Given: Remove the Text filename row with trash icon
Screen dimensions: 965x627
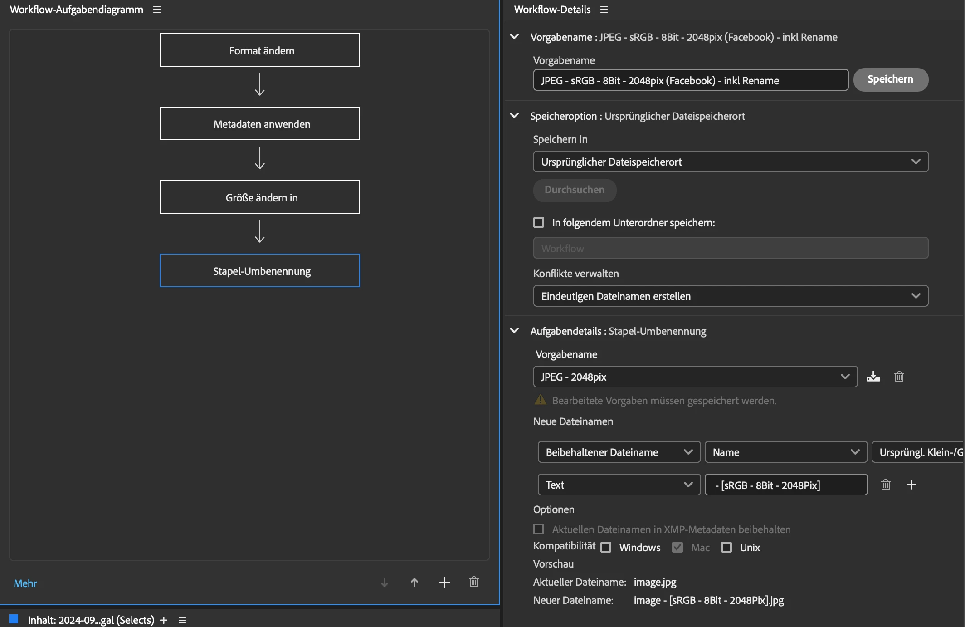Looking at the screenshot, I should pos(885,485).
